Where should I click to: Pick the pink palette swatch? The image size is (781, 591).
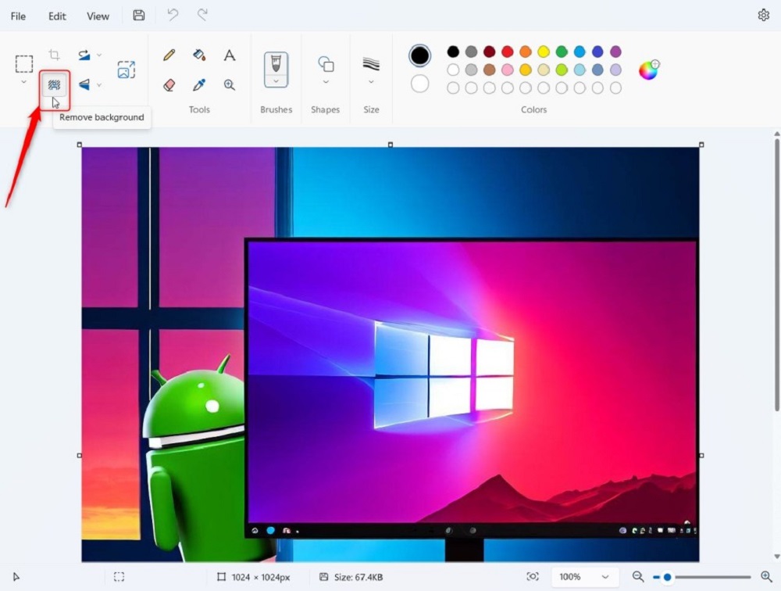pyautogui.click(x=507, y=70)
